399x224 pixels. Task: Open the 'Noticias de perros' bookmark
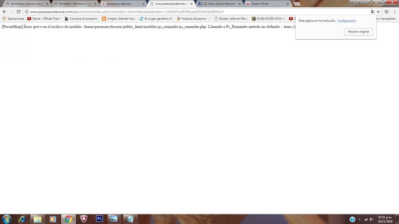(194, 18)
